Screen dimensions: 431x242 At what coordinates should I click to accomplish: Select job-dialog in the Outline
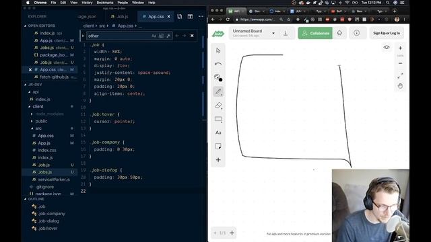click(48, 221)
